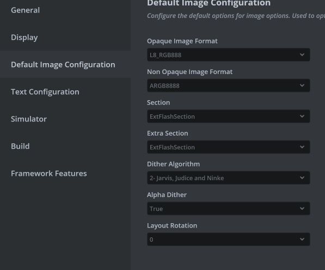Click the chevron arrow on Layout Rotation field
The height and width of the screenshot is (270, 325).
tap(302, 240)
